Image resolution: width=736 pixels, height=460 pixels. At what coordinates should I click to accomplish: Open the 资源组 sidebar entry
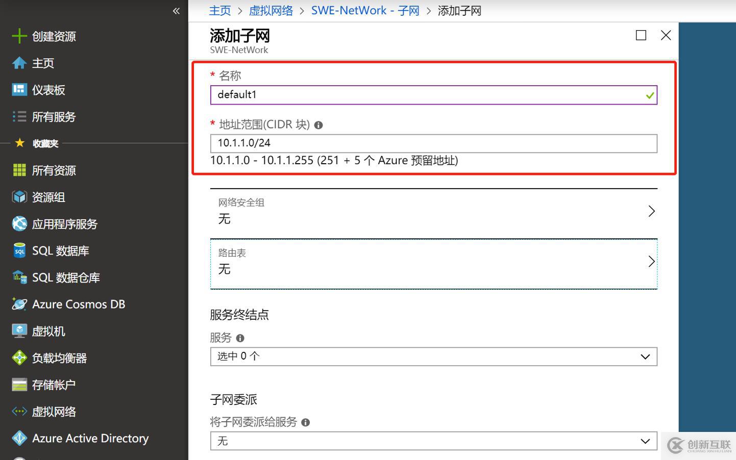click(x=48, y=197)
